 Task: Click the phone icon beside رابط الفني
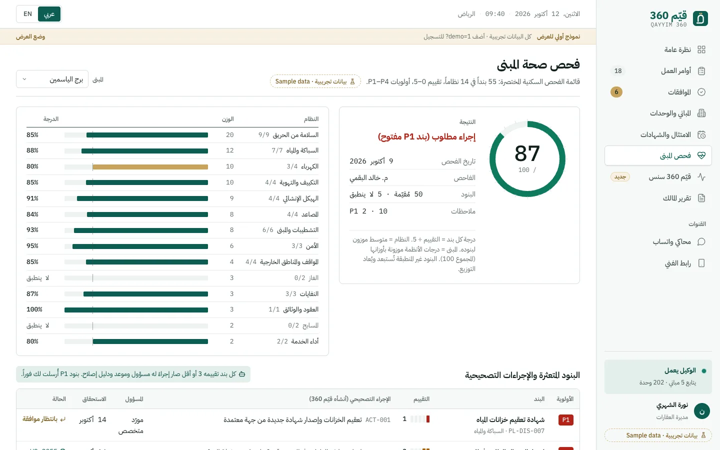(701, 263)
